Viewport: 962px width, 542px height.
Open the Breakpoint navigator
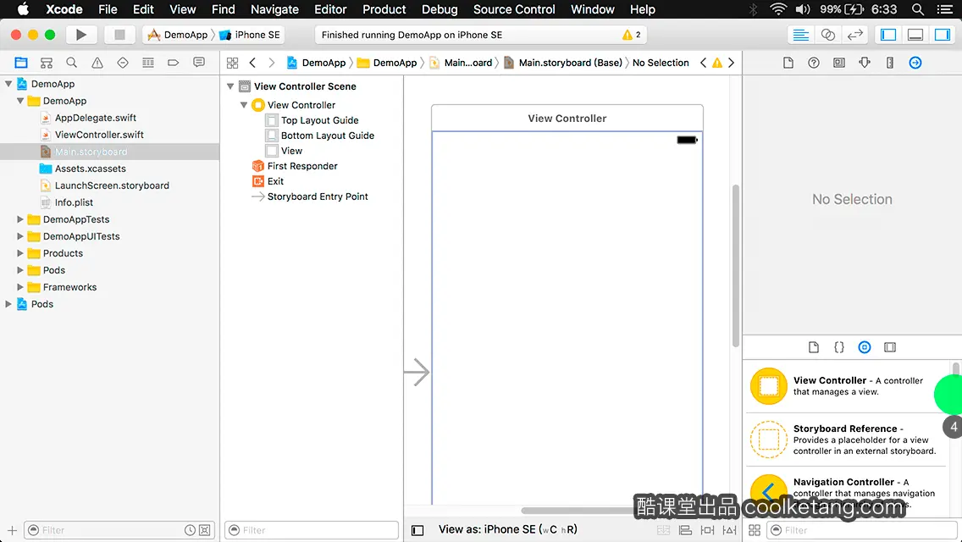[x=173, y=63]
